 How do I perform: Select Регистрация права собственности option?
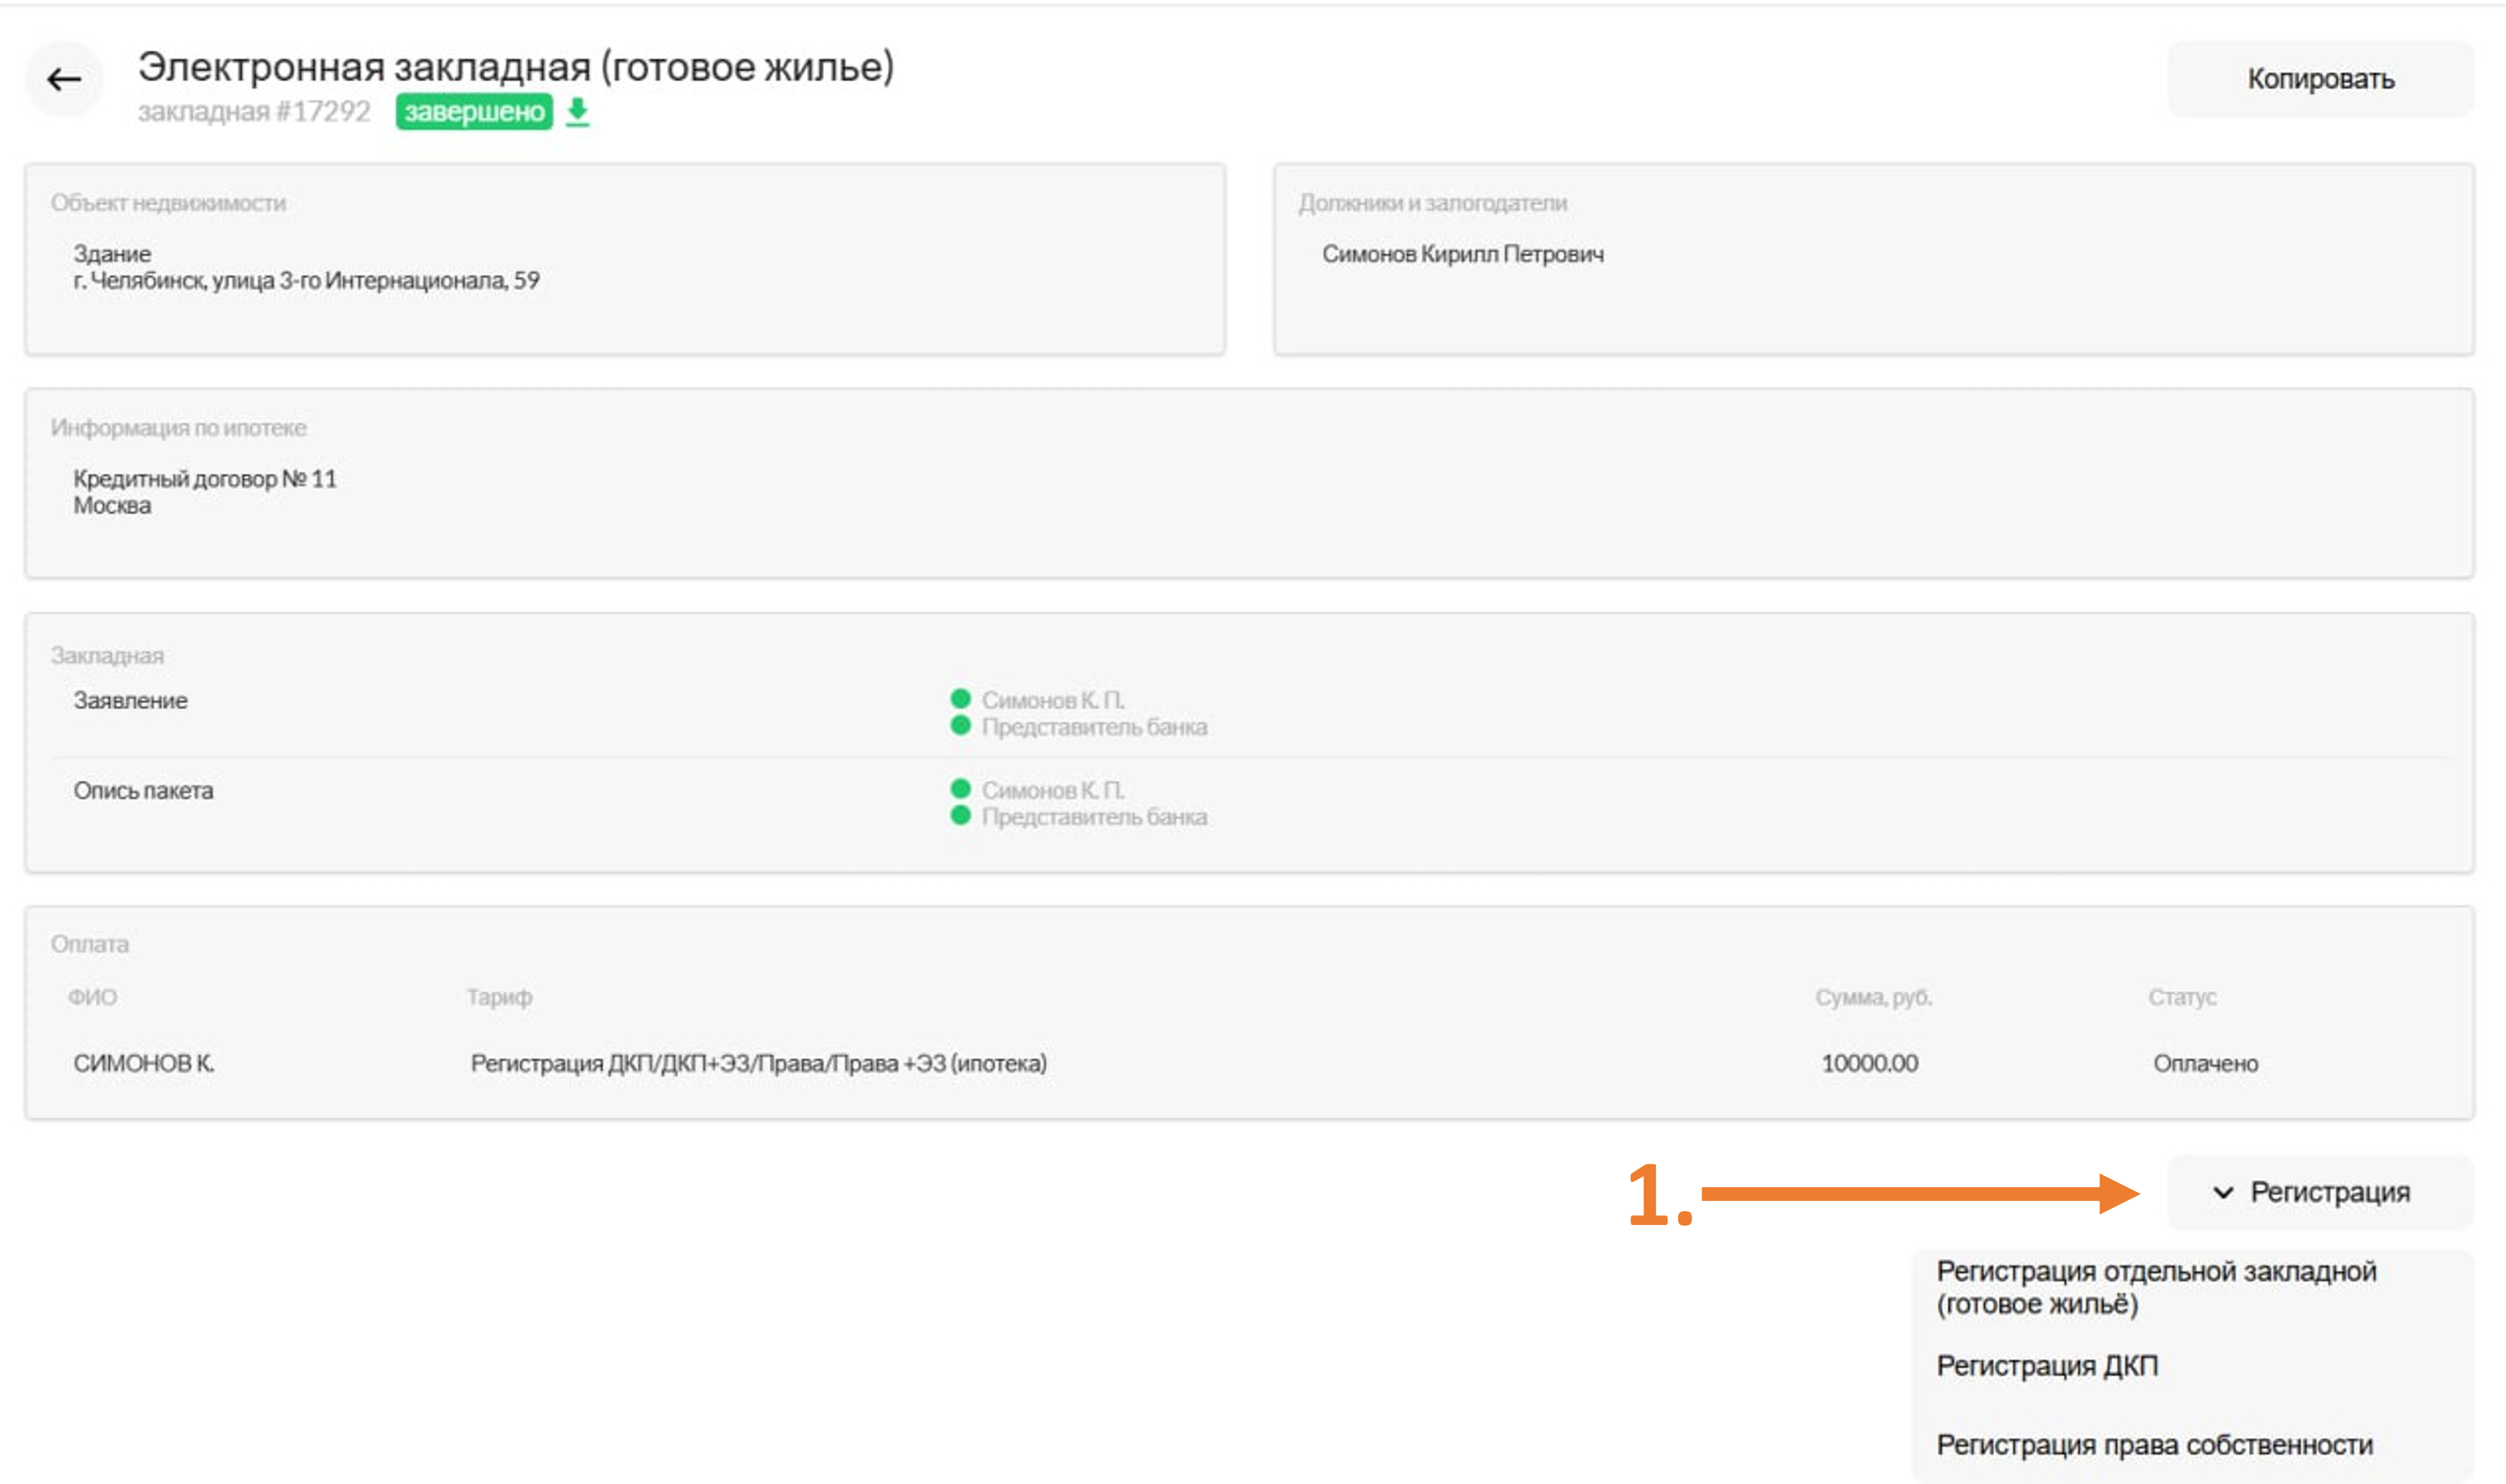pyautogui.click(x=2154, y=1444)
